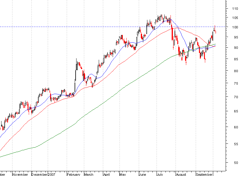Select the 75 value on the price scale
The image size is (239, 176).
coord(236,83)
